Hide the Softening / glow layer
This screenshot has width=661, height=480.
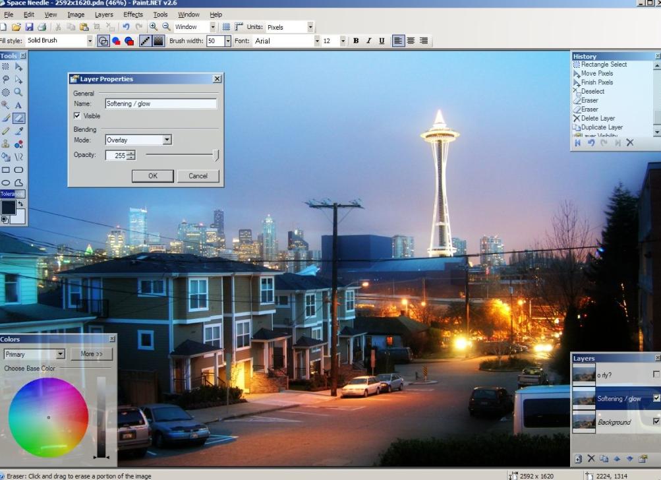pyautogui.click(x=656, y=398)
